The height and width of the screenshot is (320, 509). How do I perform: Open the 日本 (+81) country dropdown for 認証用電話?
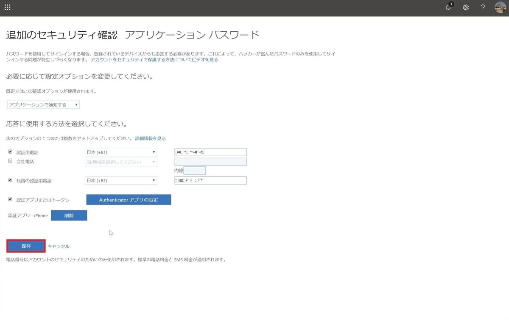(121, 152)
